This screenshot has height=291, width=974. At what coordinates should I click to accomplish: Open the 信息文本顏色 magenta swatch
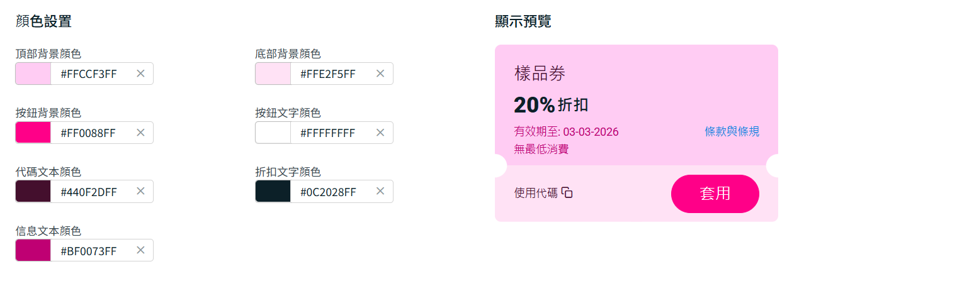click(33, 250)
